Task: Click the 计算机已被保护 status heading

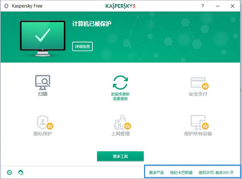Action: tap(92, 24)
